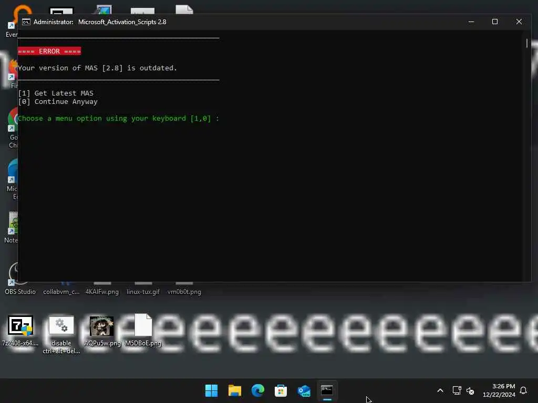Open Microsoft Store from the taskbar

pyautogui.click(x=281, y=390)
